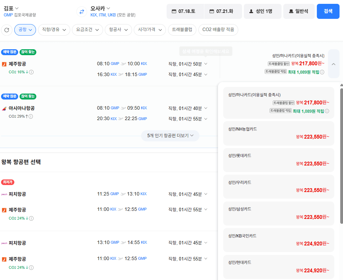Screen dimensions: 343x280
Task: Click CO2 24% info icon under 13:10 itinerary
Action: coord(31,267)
